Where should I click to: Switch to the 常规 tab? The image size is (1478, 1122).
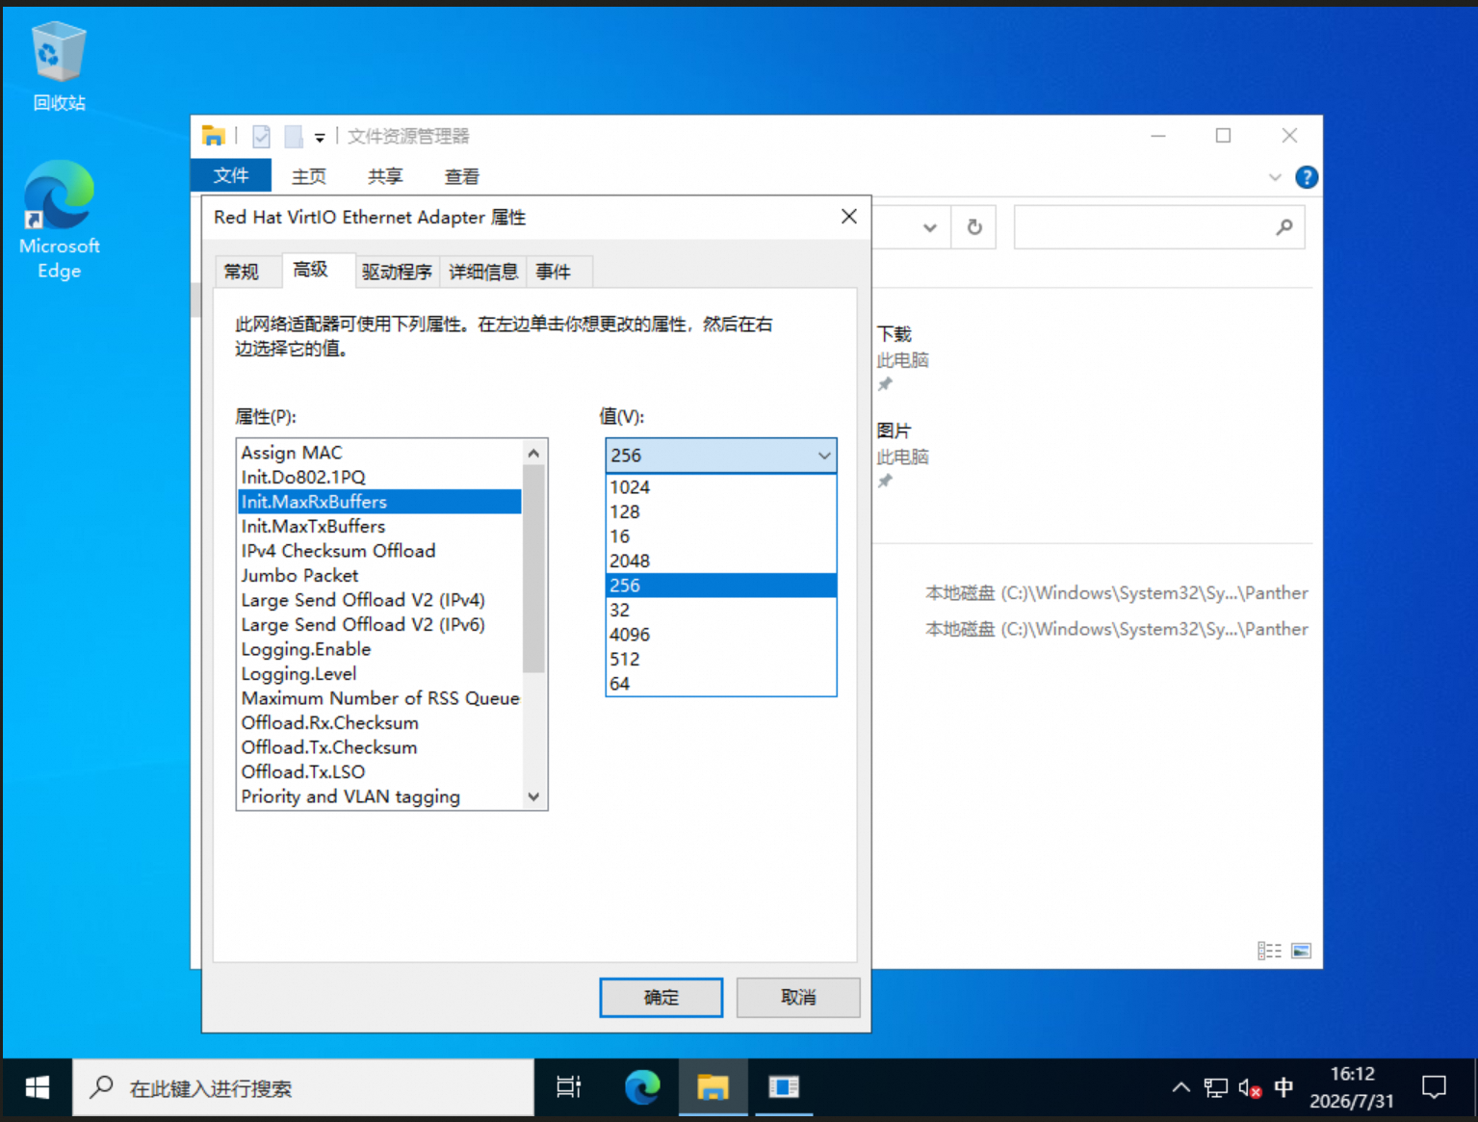coord(242,272)
